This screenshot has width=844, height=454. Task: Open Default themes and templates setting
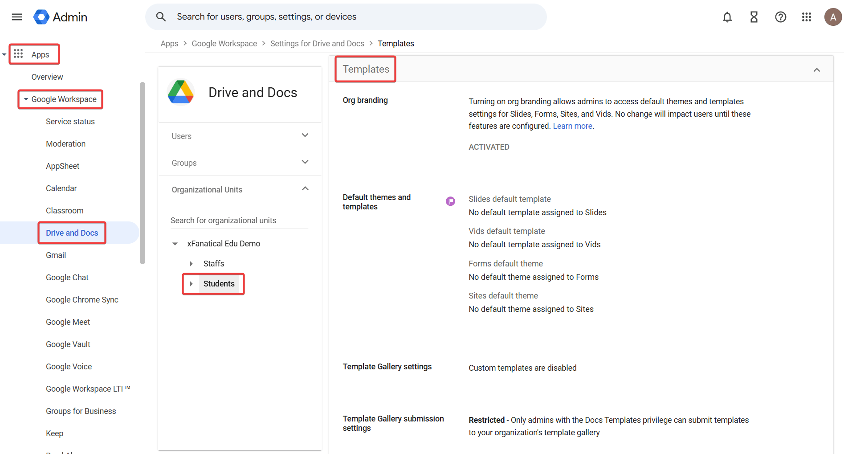(376, 202)
